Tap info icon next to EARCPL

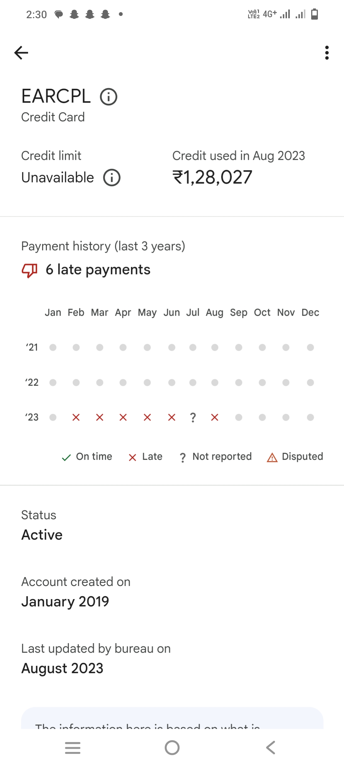109,97
